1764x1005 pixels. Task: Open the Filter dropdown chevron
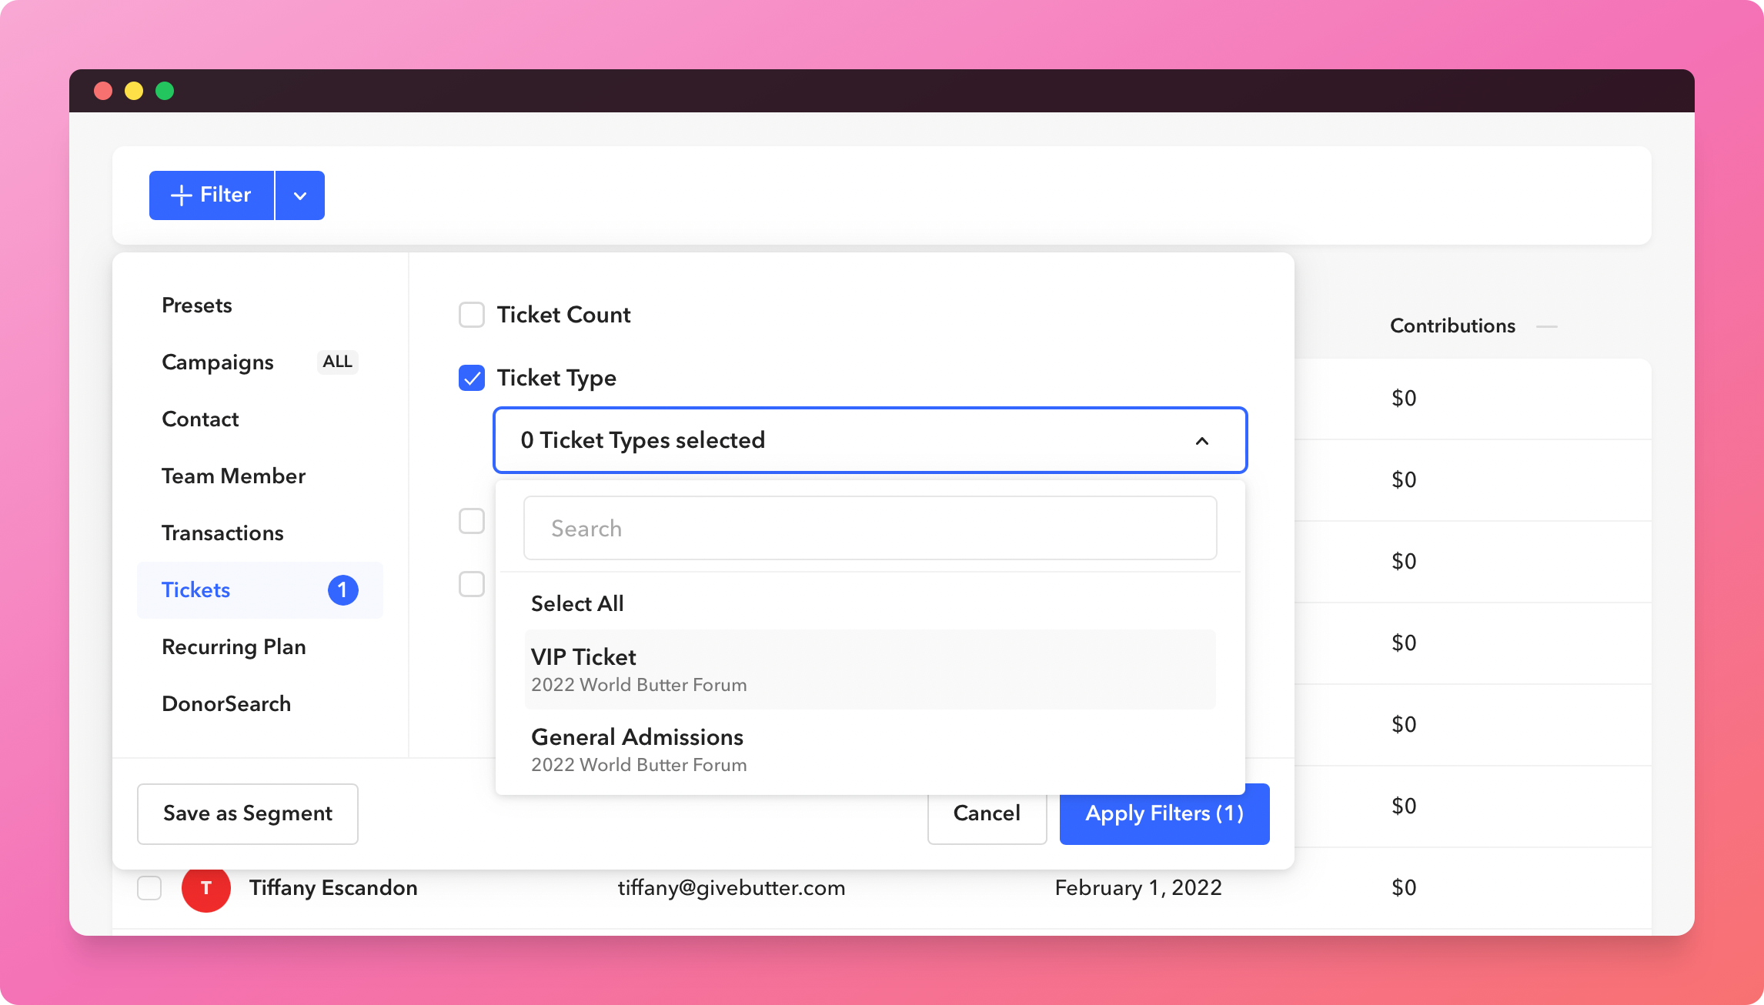(300, 195)
